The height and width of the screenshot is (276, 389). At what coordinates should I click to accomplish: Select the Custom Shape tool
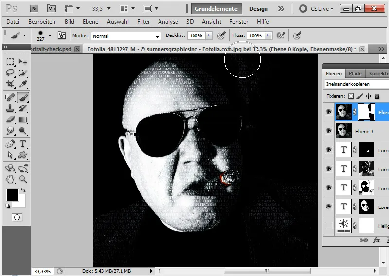pos(23,155)
